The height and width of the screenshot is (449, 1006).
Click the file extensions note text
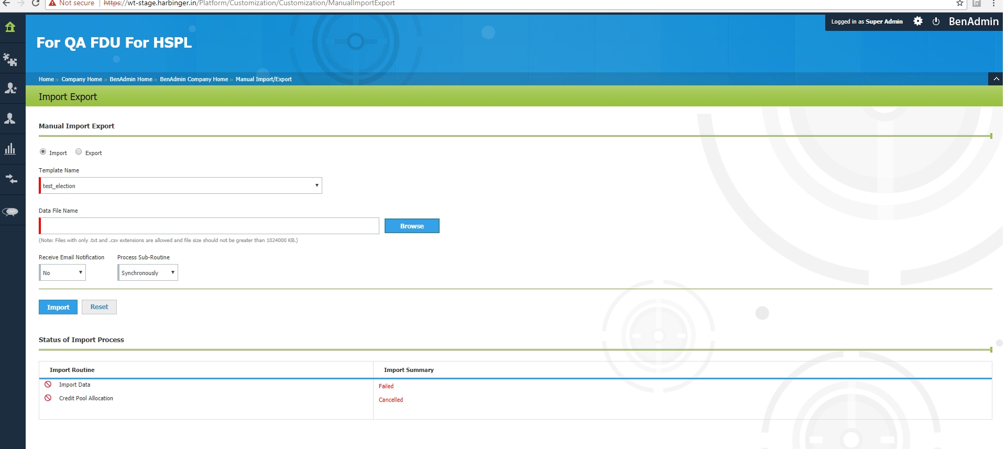click(168, 240)
